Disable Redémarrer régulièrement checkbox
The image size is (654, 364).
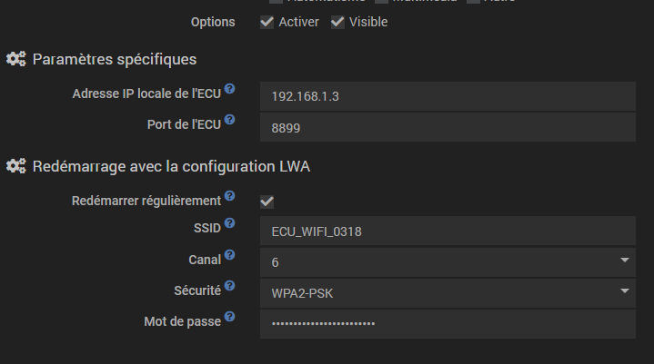[x=267, y=202]
